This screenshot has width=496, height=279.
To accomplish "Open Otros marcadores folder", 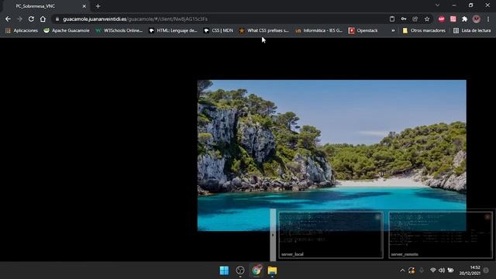I will point(424,30).
